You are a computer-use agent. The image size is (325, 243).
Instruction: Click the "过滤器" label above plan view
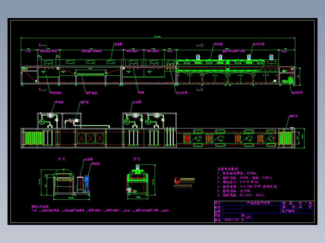137,102
